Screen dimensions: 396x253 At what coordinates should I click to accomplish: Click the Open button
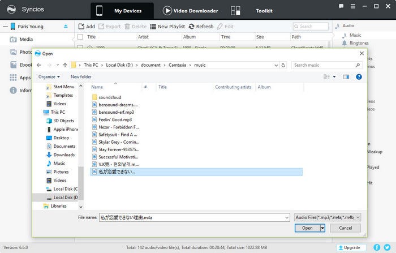tap(307, 228)
